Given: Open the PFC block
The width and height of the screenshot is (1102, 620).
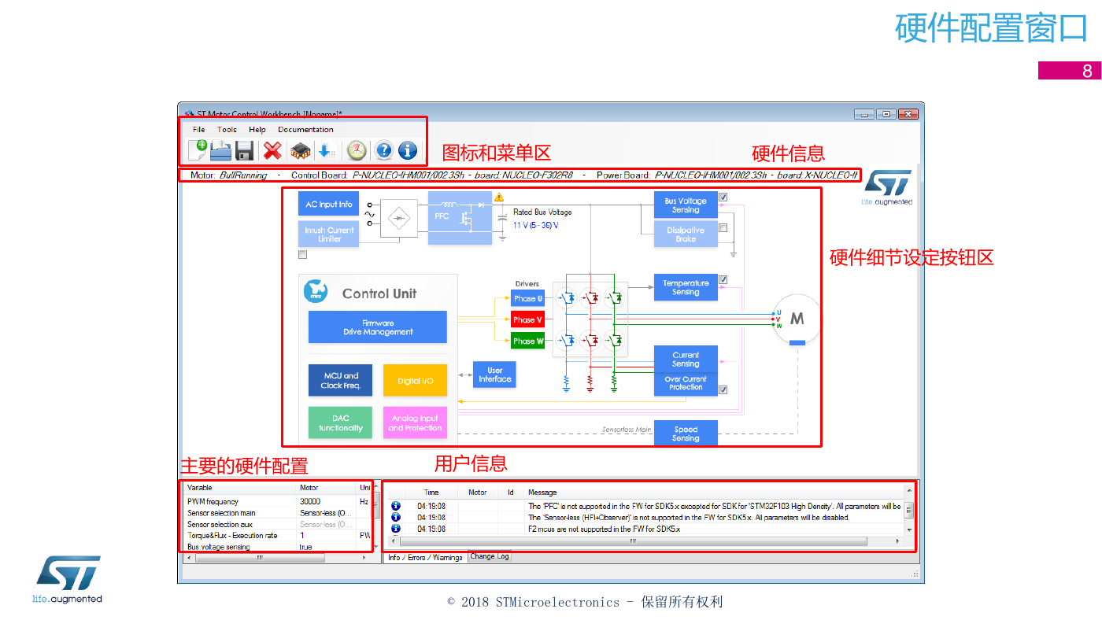Looking at the screenshot, I should (460, 216).
